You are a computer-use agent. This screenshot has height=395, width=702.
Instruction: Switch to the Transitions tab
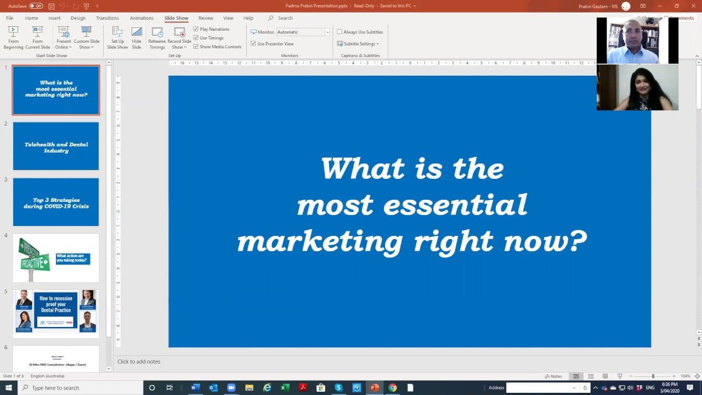point(107,18)
